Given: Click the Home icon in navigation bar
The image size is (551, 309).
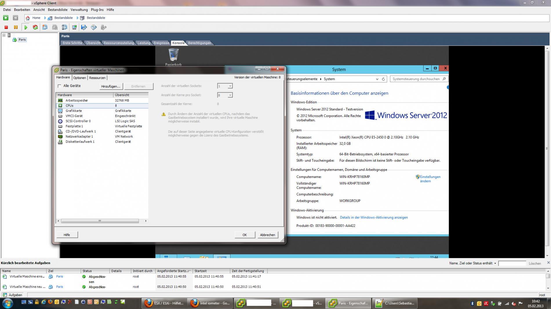Looking at the screenshot, I should pos(28,18).
